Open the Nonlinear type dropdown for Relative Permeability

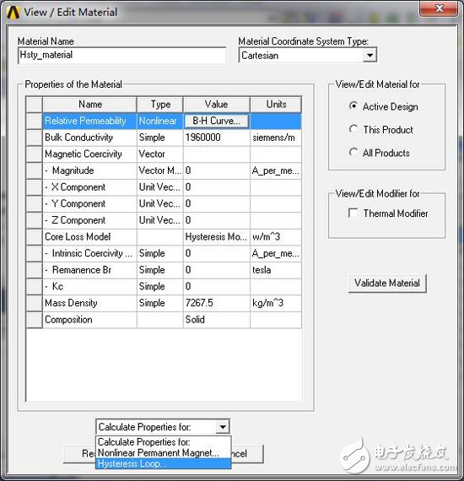tap(159, 121)
